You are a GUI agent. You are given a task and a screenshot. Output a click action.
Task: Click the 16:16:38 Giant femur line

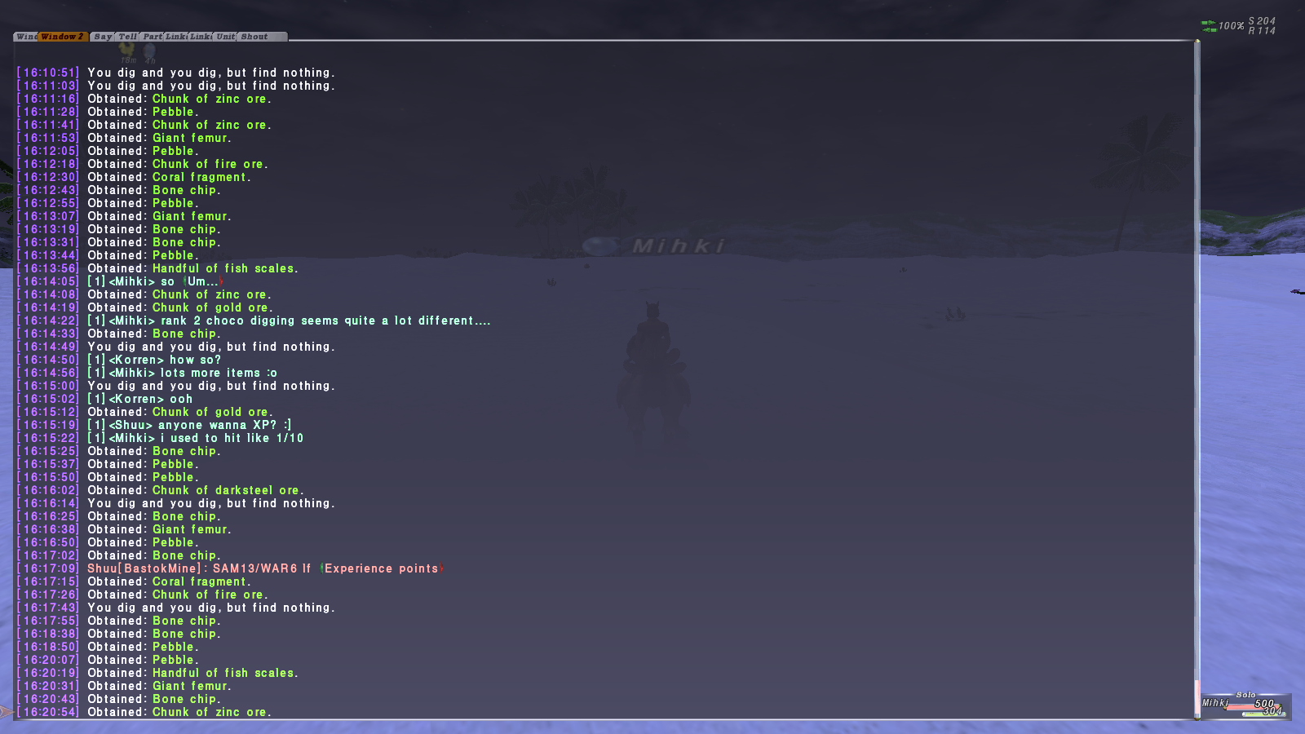(x=124, y=529)
